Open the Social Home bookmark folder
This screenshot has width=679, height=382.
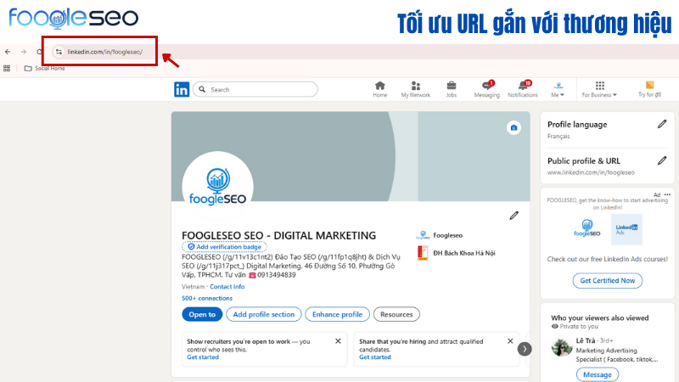45,69
